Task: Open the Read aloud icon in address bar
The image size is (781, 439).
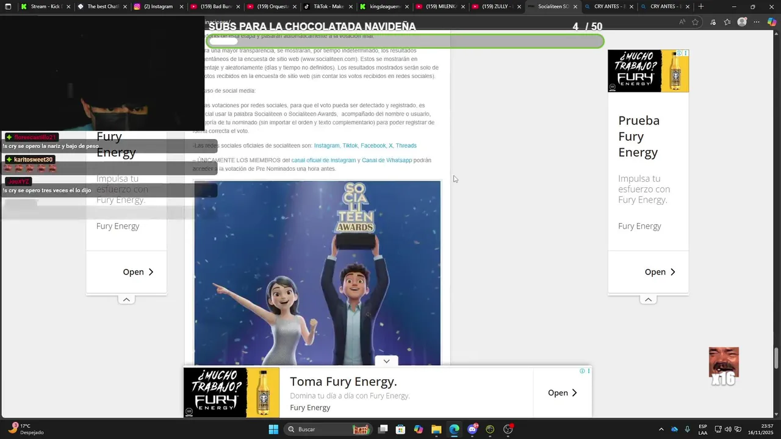Action: pyautogui.click(x=682, y=22)
